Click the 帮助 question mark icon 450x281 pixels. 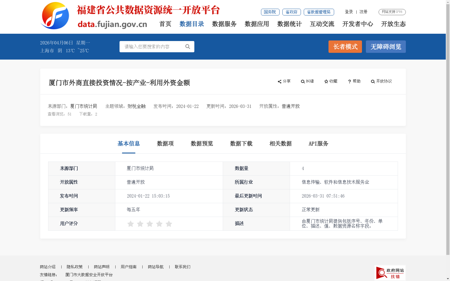click(x=349, y=81)
